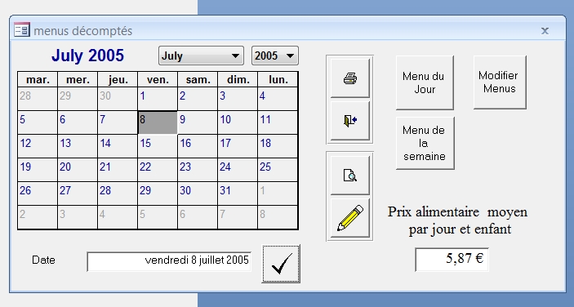Image resolution: width=574 pixels, height=307 pixels.
Task: Select July 1 in the calendar
Action: tap(158, 99)
